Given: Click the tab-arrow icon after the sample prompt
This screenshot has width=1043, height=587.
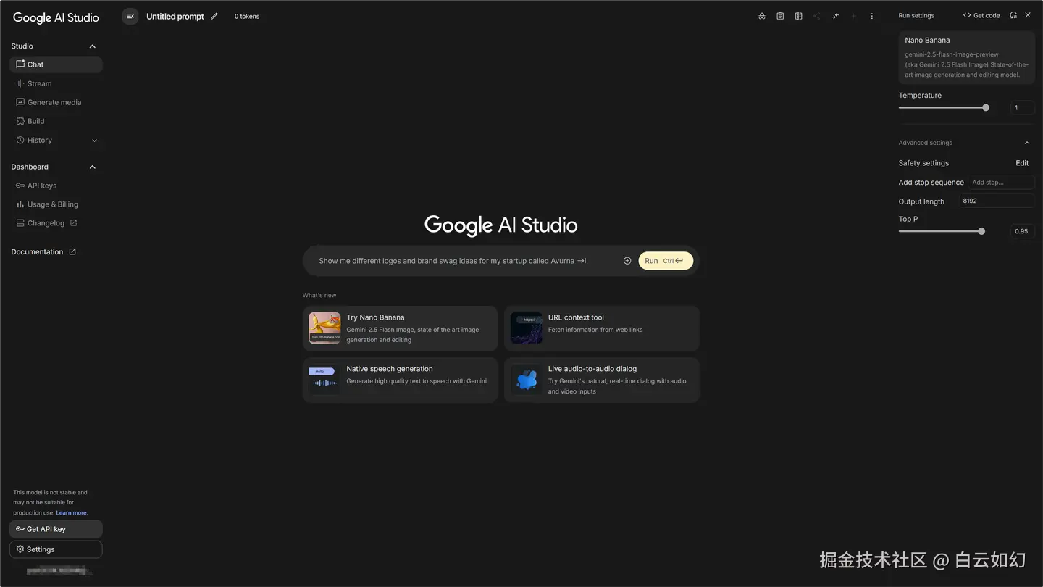Looking at the screenshot, I should point(582,261).
